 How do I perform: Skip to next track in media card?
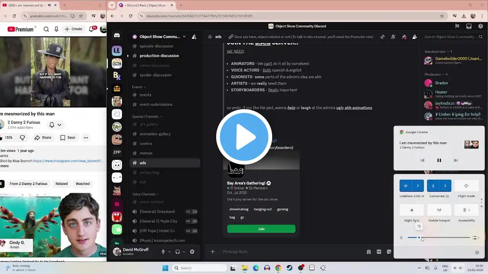456,161
